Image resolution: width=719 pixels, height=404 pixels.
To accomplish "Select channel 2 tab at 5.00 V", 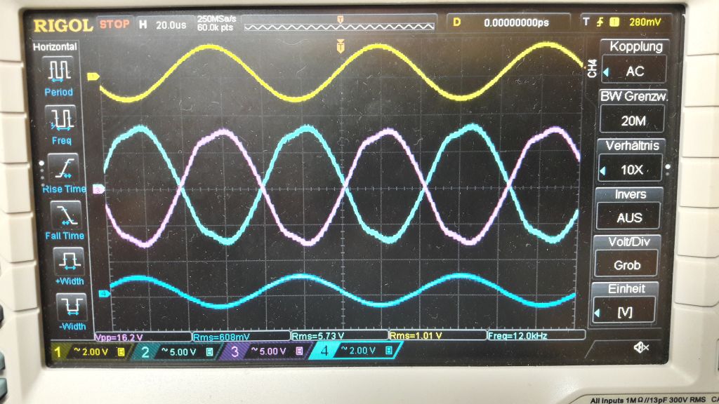I will click(x=178, y=352).
